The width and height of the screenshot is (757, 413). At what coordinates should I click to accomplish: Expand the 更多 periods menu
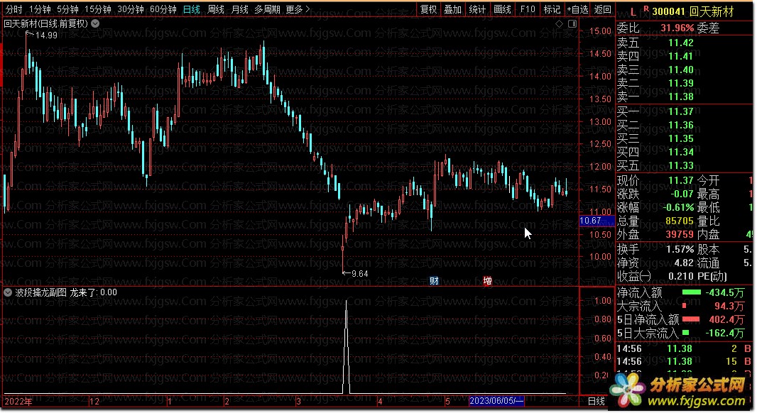pos(298,9)
